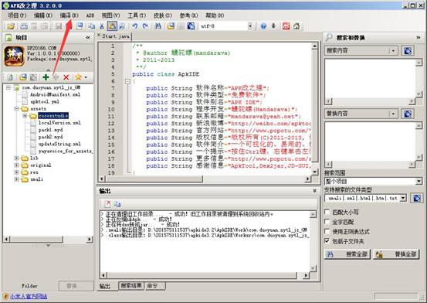
Task: Open the 项目(P) menu
Action: tap(17, 15)
